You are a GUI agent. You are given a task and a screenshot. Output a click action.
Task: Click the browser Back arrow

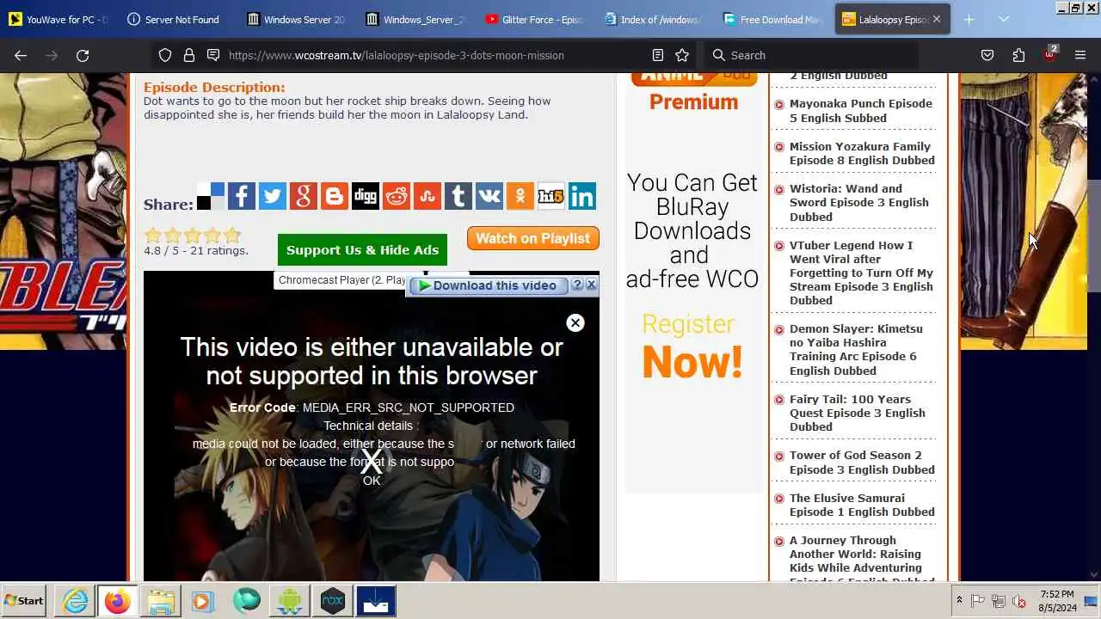21,55
